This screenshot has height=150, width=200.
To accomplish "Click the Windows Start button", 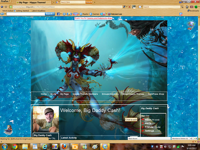I will click(x=4, y=146).
